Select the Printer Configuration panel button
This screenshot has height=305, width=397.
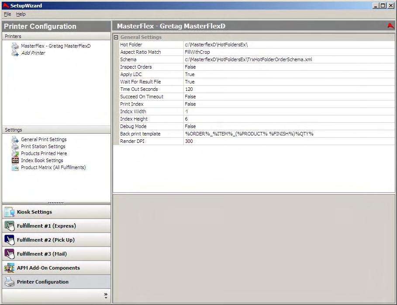coord(56,282)
